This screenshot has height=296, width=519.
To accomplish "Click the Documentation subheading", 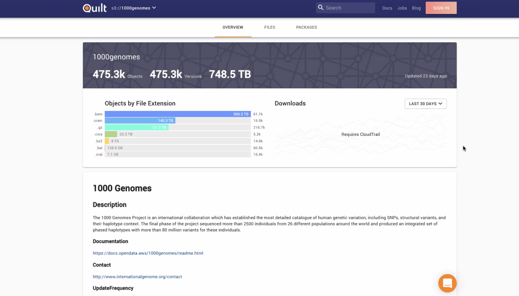I will [x=110, y=241].
